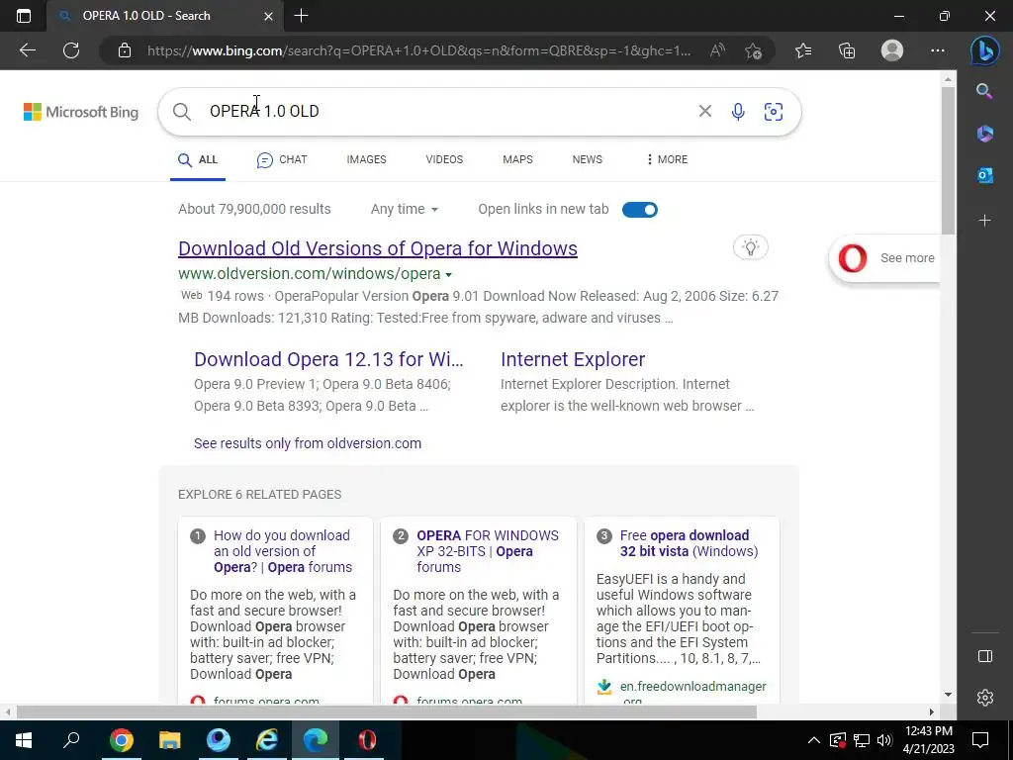Viewport: 1013px width, 760px height.
Task: Click in the Bing search input field
Action: [446, 111]
